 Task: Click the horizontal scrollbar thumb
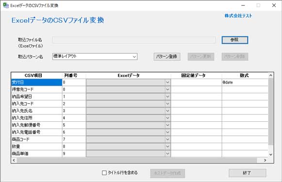137,160
